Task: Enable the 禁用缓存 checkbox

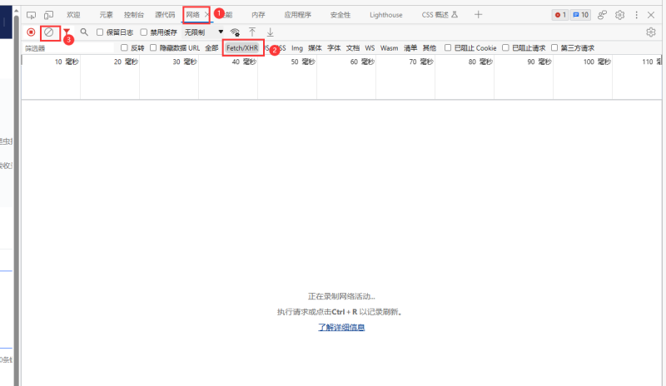Action: [143, 32]
